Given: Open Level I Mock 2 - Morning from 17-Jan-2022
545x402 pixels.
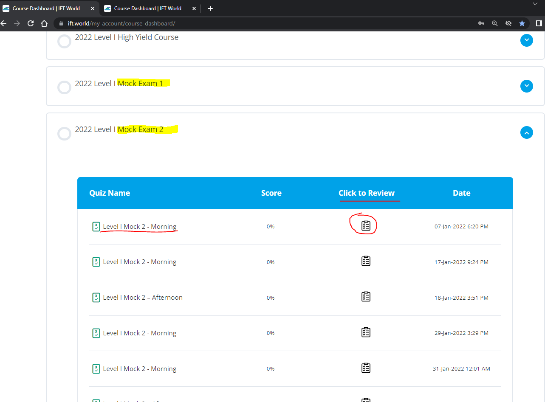Looking at the screenshot, I should click(x=139, y=262).
